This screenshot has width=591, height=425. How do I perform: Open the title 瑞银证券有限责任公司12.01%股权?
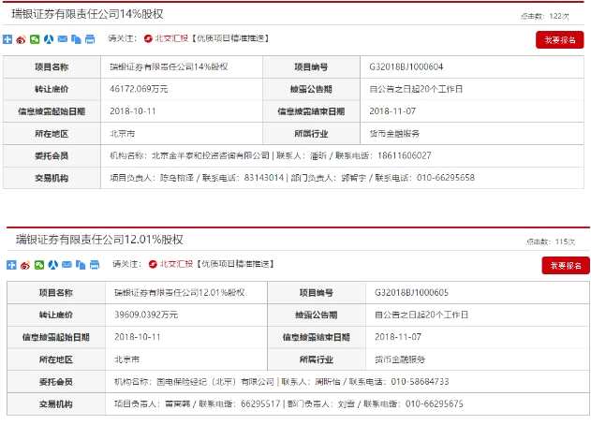point(99,240)
